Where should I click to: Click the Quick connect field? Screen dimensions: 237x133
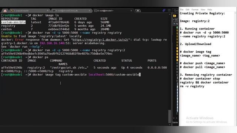click(x=176, y=10)
